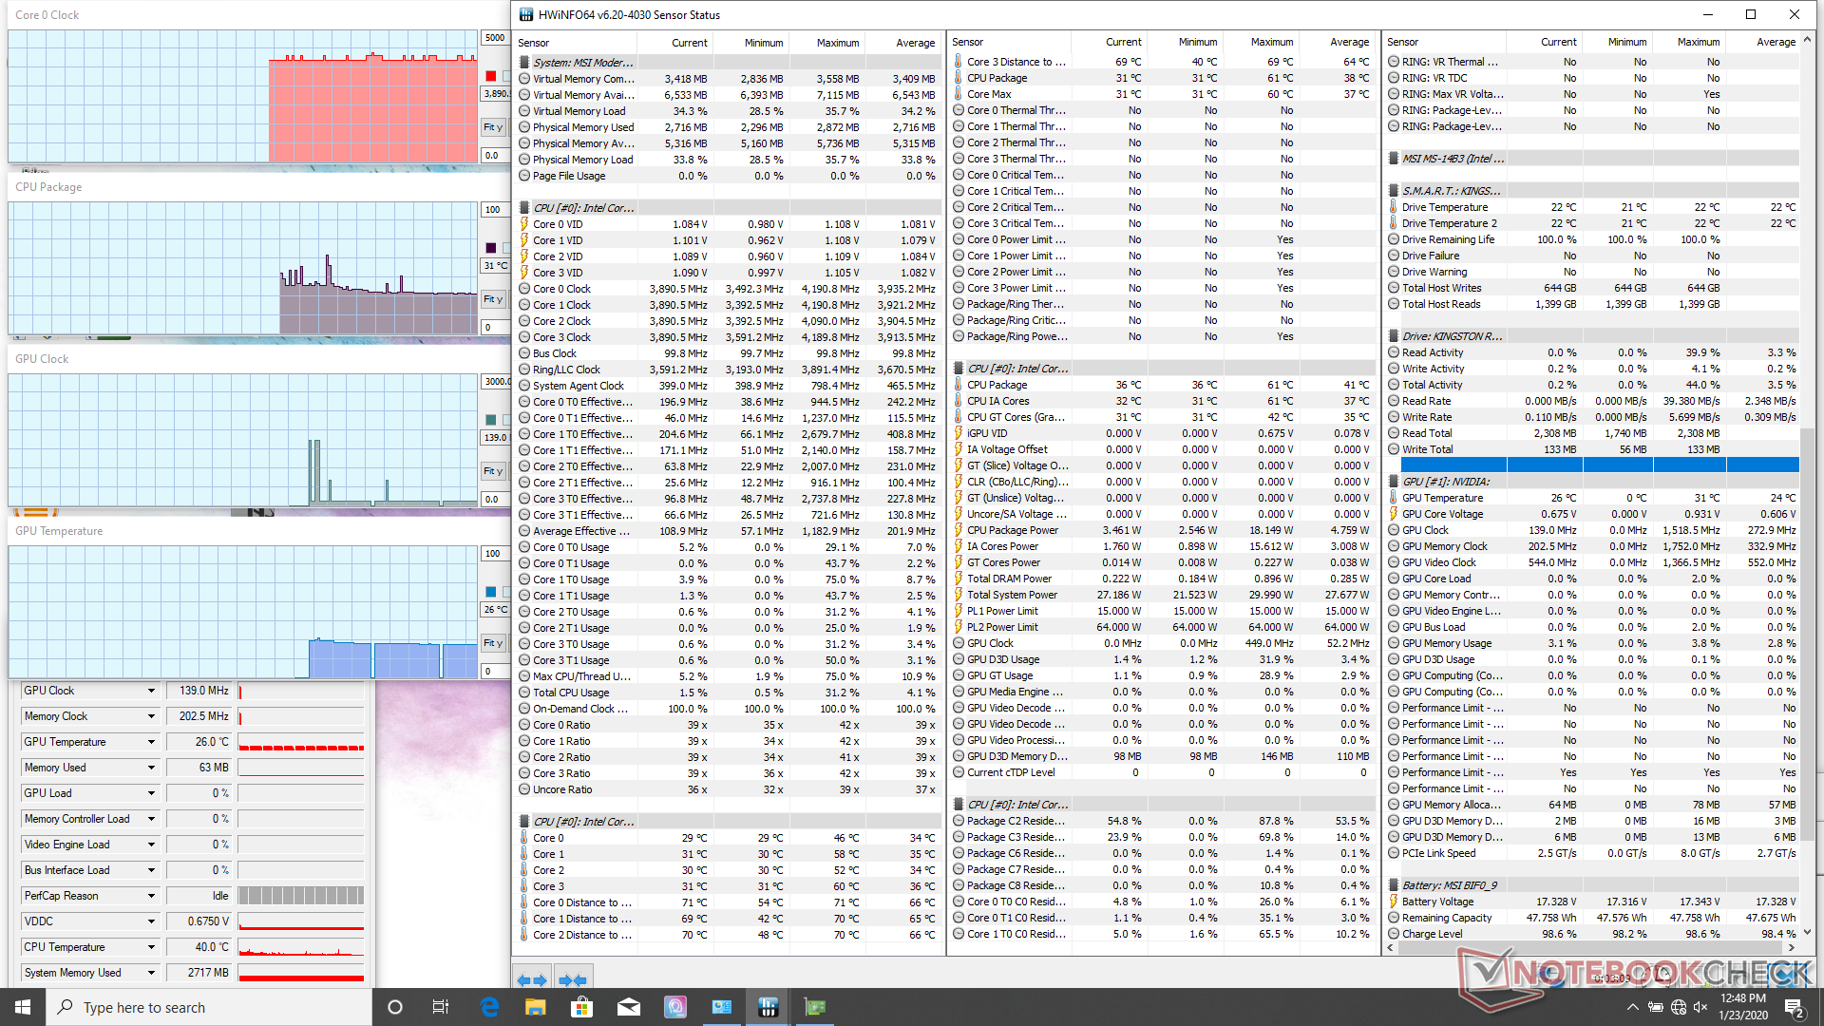This screenshot has width=1824, height=1026.
Task: Click the Core 0 Clock maximum value field
Action: [495, 38]
